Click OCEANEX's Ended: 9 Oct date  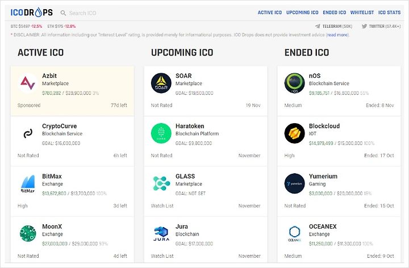(x=381, y=256)
